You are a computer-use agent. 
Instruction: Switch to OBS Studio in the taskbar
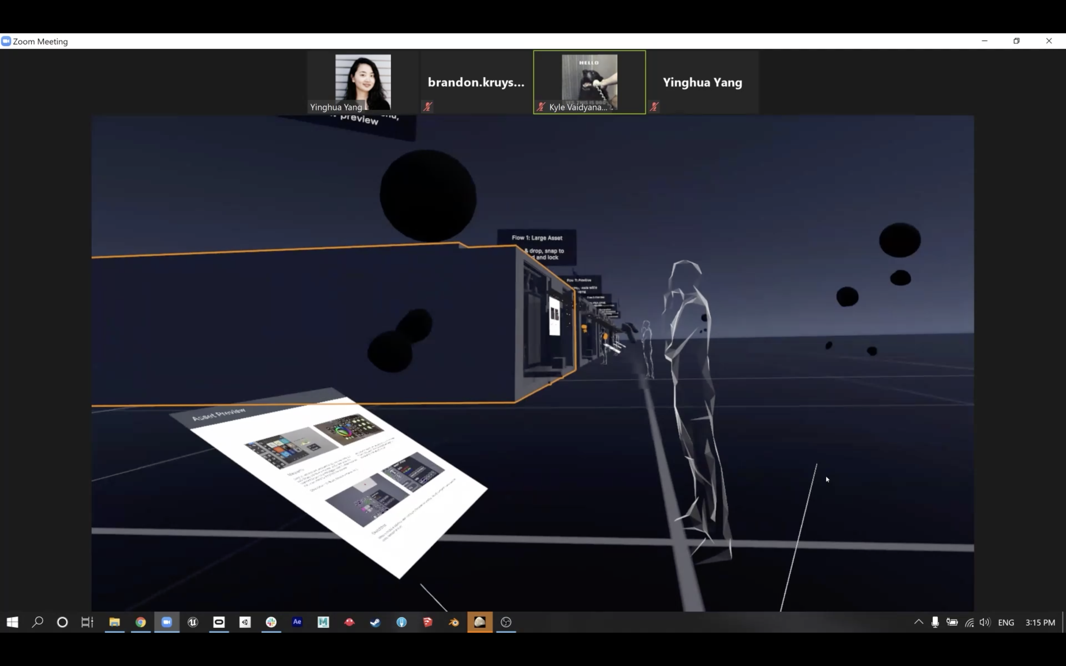506,622
